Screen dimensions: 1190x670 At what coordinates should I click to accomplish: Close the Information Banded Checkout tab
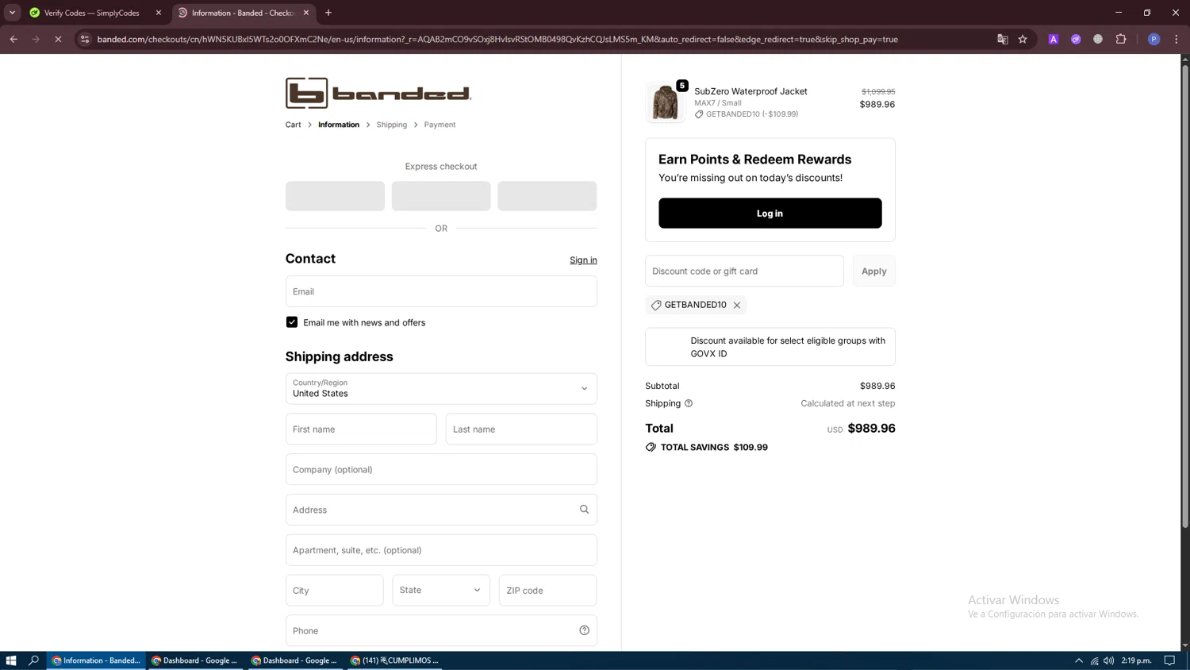[x=306, y=13]
